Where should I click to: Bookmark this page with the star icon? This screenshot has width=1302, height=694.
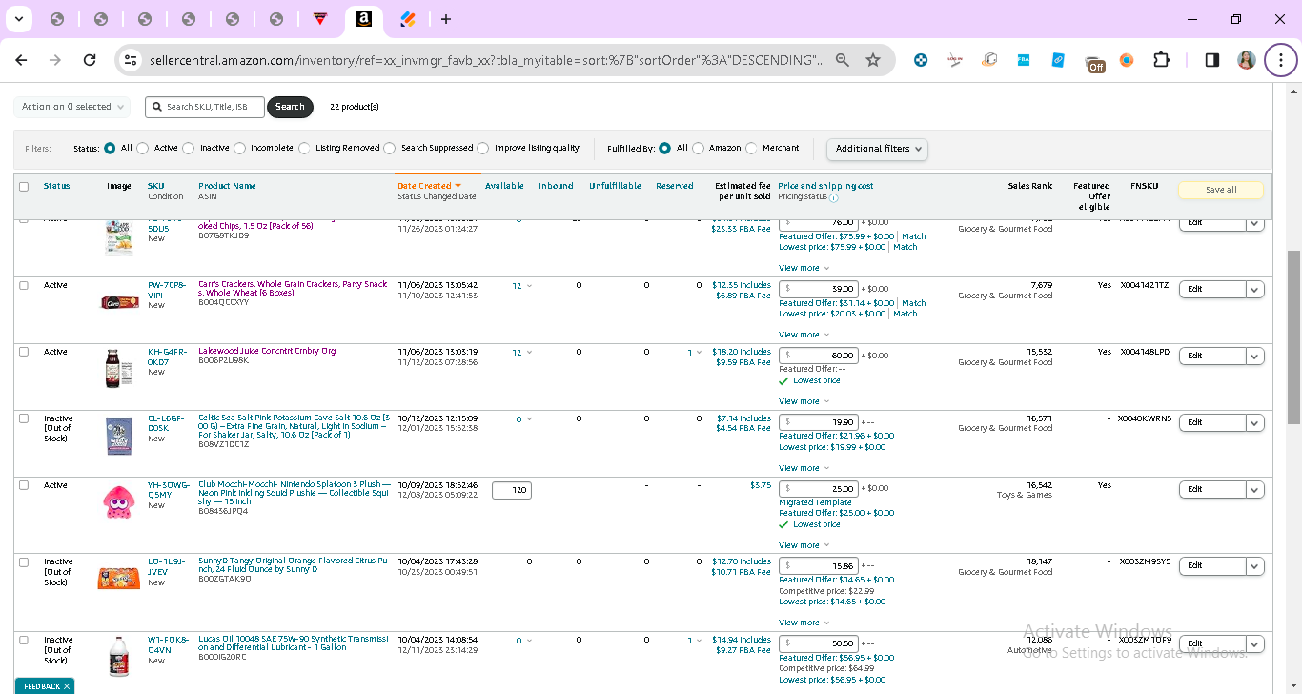pyautogui.click(x=873, y=60)
